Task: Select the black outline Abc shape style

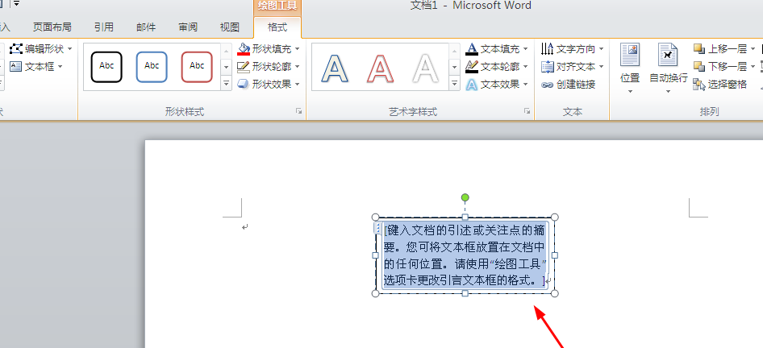Action: (106, 66)
